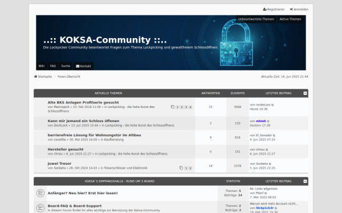Open Tresorschlösser und Elektronik forum link
Screen dimensions: 342x213
pos(125,168)
